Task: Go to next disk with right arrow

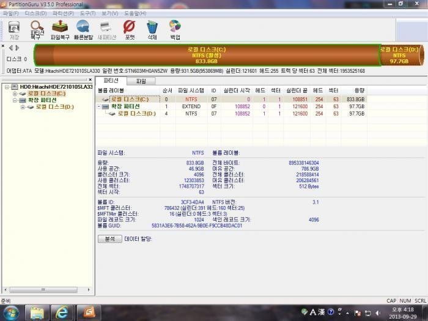Action: point(17,48)
